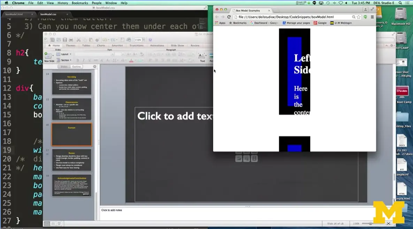Click the Print icon in the toolbar

(x=71, y=39)
